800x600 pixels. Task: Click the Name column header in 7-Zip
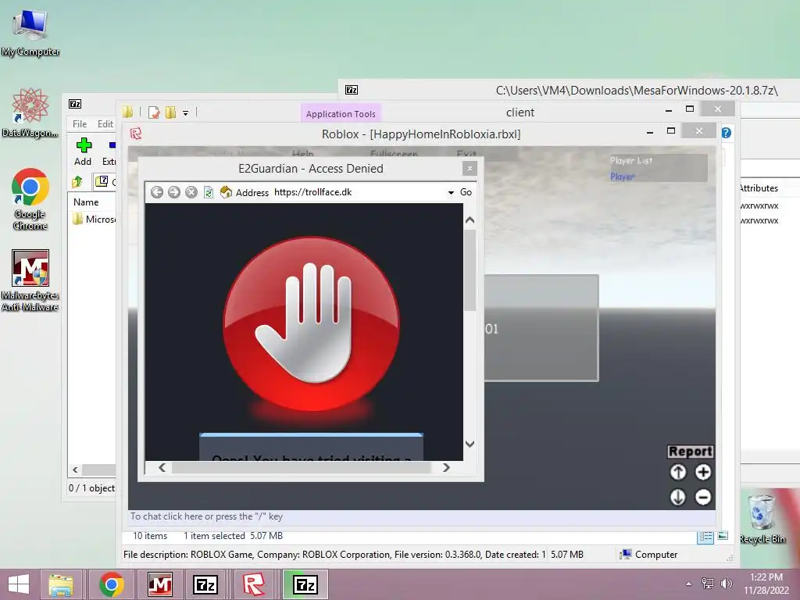86,202
